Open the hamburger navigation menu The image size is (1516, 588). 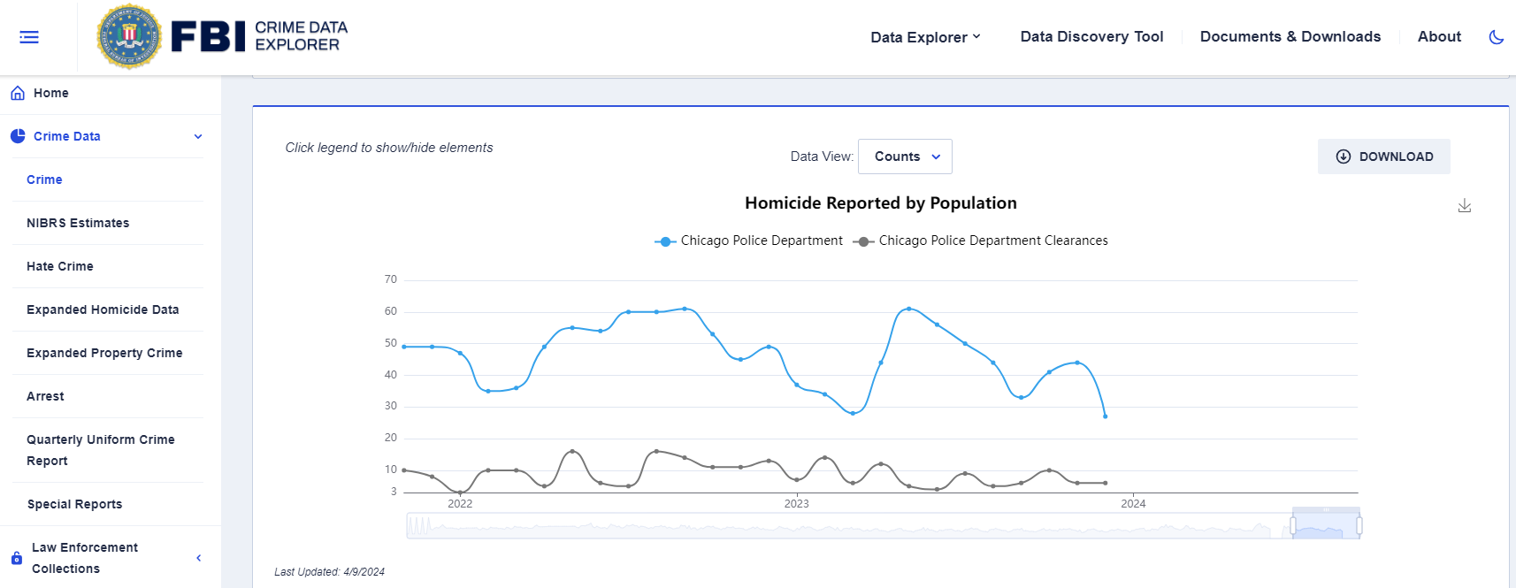click(x=29, y=37)
